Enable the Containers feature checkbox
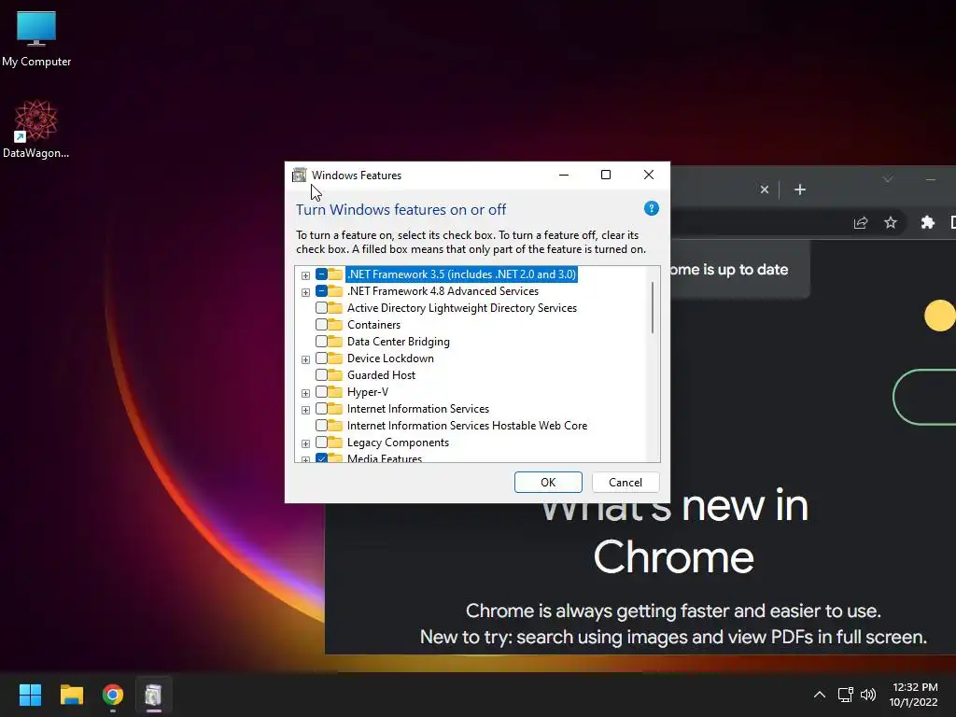956x717 pixels. pyautogui.click(x=321, y=324)
